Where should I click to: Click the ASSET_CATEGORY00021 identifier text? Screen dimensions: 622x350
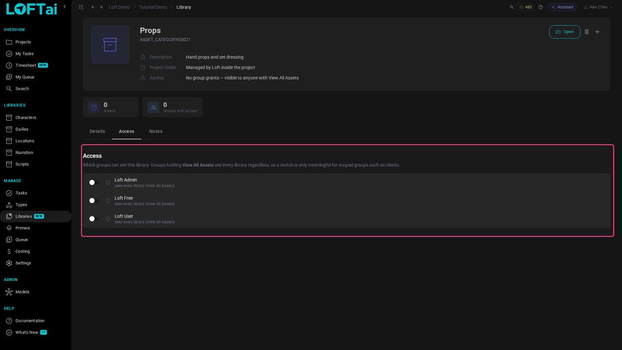coord(165,39)
